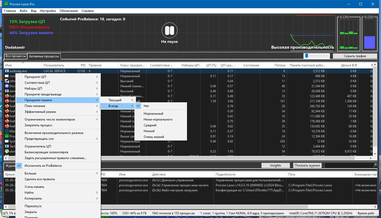Viewport: 381px width, 218px height.
Task: Click the magnifier search icon beside the log field
Action: tap(375, 165)
